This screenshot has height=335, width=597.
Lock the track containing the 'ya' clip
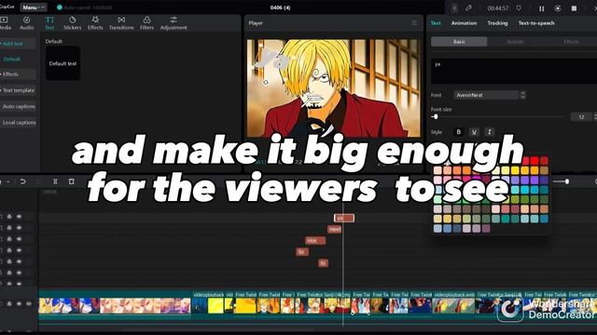pyautogui.click(x=9, y=217)
